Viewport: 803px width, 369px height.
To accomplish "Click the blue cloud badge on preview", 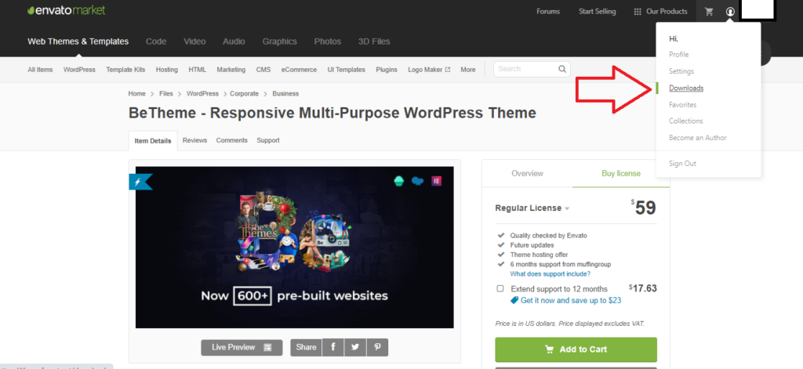I will [417, 181].
